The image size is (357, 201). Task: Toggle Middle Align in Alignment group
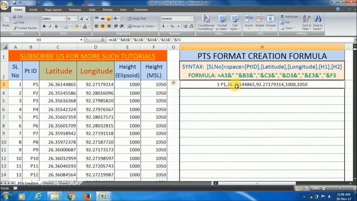103,18
